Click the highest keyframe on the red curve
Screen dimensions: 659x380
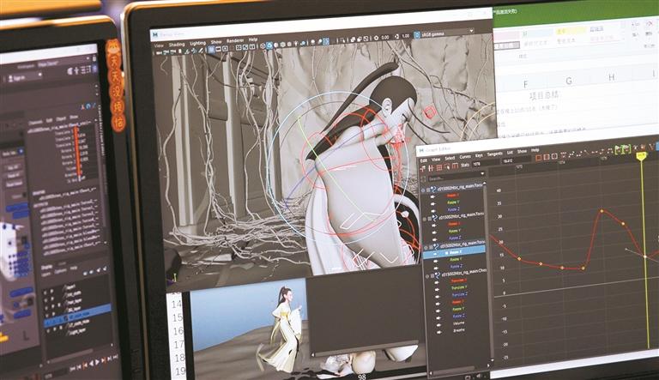[602, 211]
